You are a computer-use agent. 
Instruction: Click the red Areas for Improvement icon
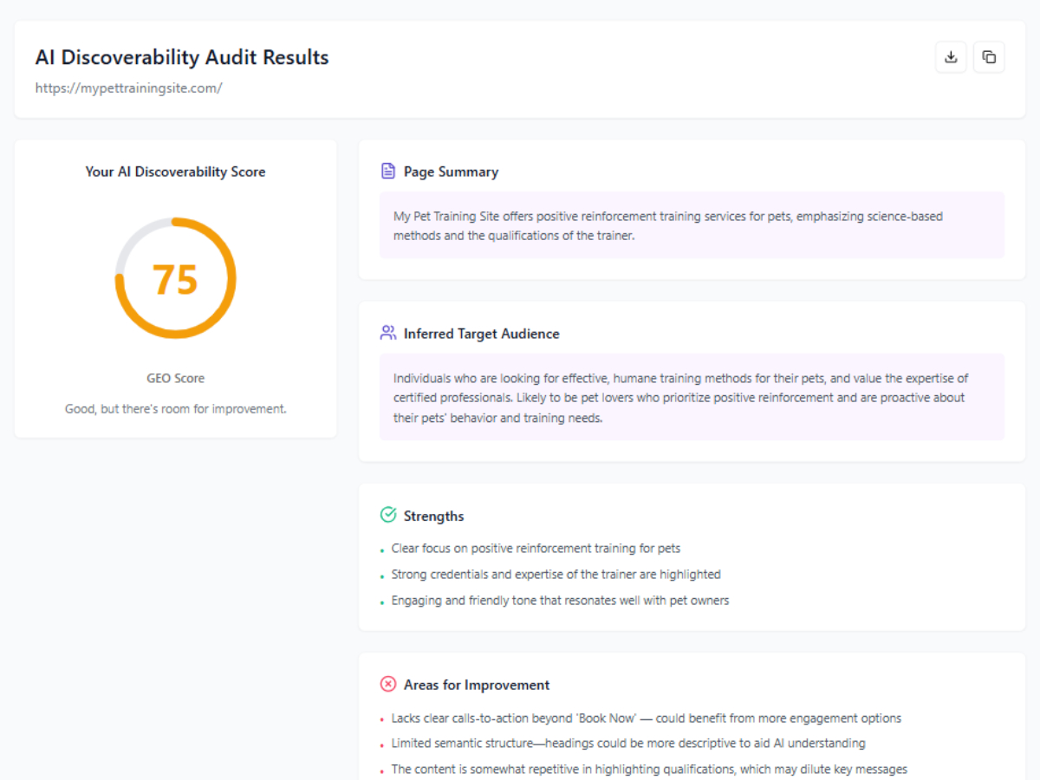[388, 685]
